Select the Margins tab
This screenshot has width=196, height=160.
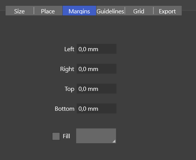[79, 11]
